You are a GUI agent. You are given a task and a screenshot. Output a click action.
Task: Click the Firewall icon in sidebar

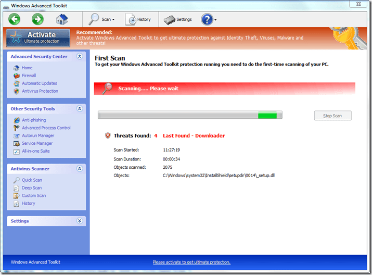pos(17,76)
